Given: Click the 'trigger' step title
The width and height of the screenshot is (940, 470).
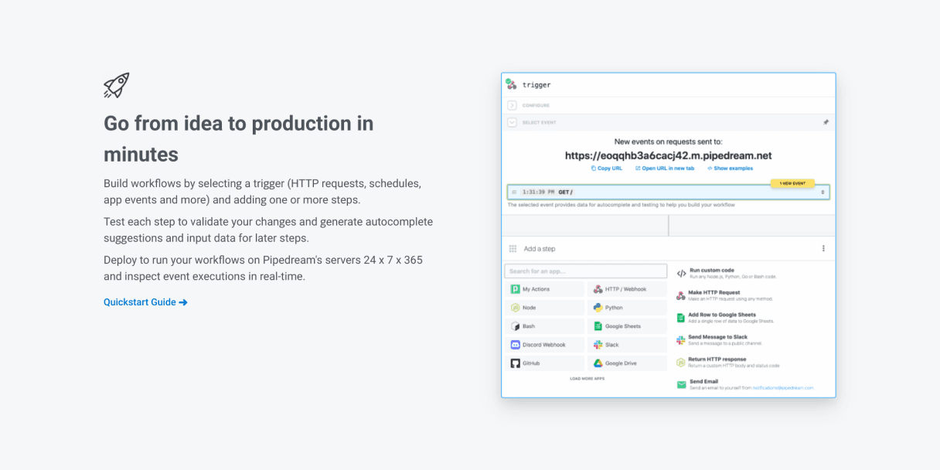Looking at the screenshot, I should (536, 84).
